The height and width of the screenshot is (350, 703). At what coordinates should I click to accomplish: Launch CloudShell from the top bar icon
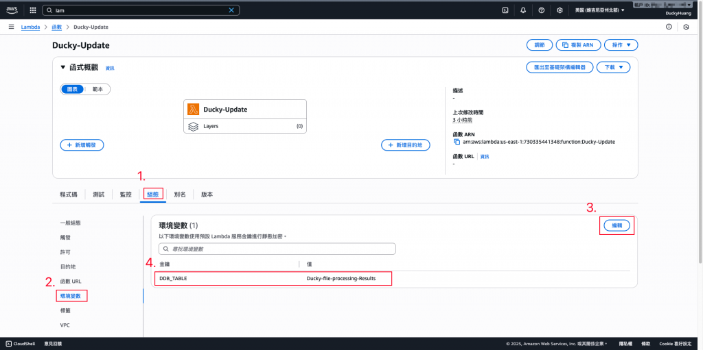505,10
